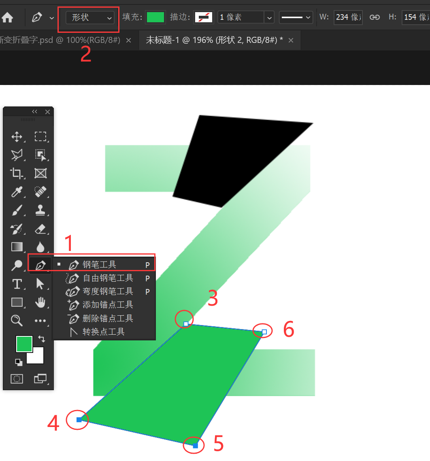Open the 形状 tool mode dropdown
This screenshot has width=430, height=461.
point(90,17)
